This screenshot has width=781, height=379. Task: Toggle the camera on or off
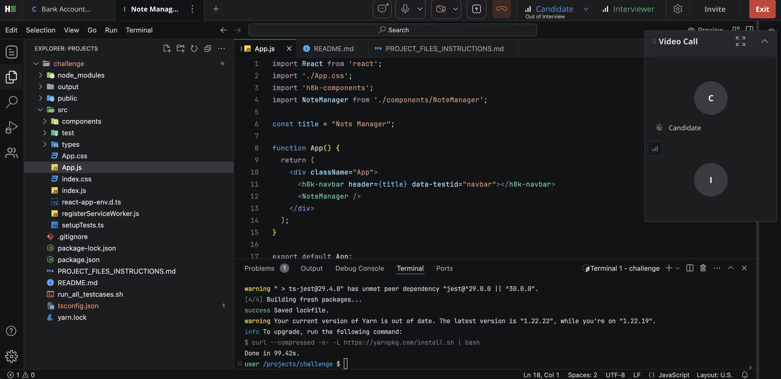(441, 9)
